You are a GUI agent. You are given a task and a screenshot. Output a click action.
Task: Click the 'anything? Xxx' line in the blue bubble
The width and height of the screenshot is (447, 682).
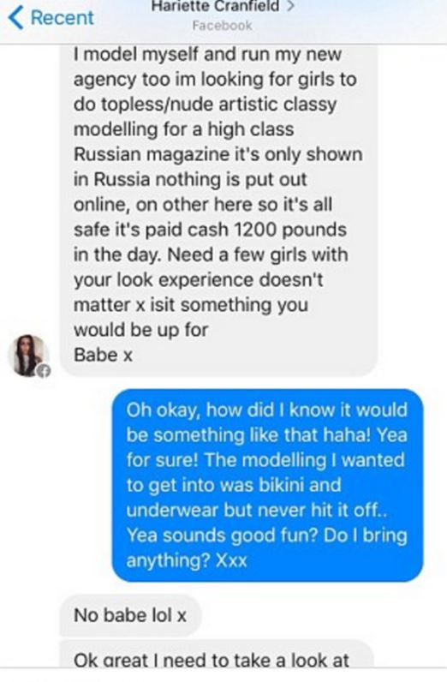[x=187, y=560]
